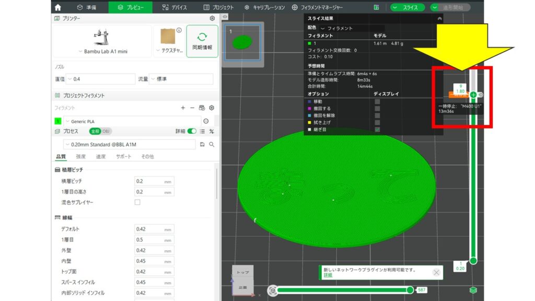
Task: Add a new filament with plus icon
Action: pos(183,108)
